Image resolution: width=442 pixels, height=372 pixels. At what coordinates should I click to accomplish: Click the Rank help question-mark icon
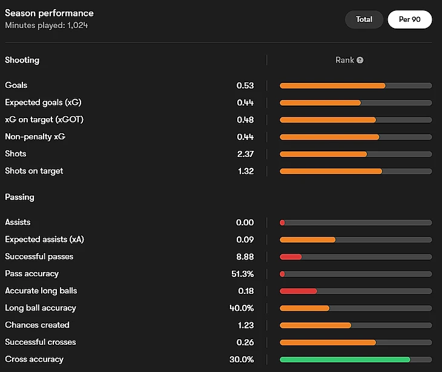pos(360,60)
